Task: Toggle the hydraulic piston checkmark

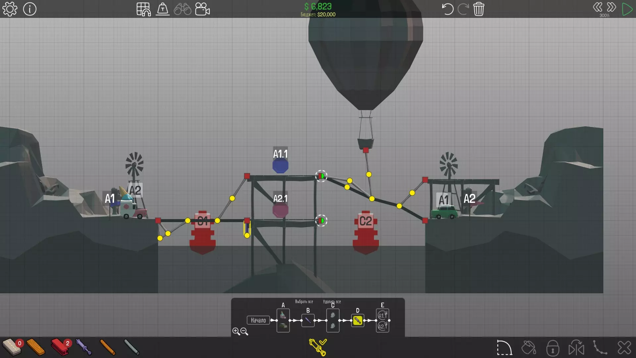Action: click(318, 347)
